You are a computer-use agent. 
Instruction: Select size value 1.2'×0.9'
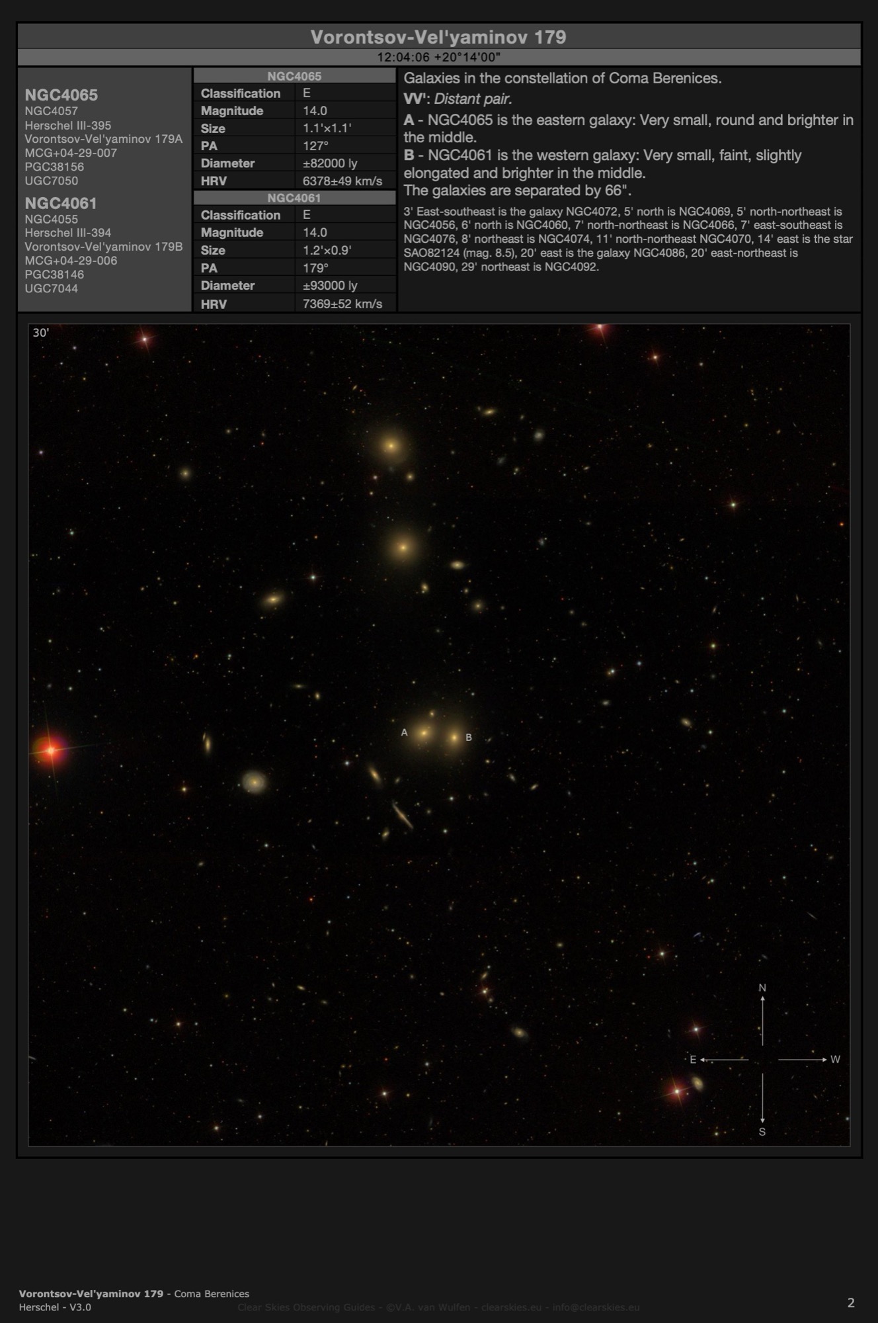327,250
